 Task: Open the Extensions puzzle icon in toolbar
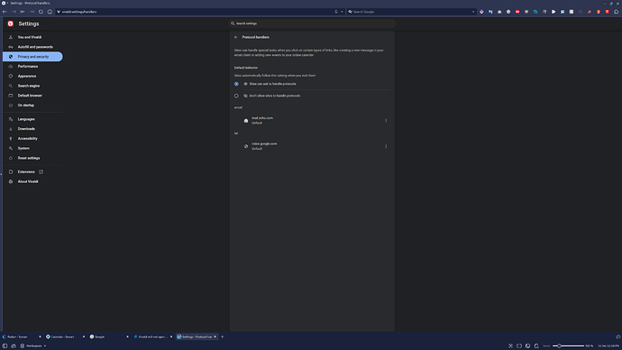click(x=616, y=12)
